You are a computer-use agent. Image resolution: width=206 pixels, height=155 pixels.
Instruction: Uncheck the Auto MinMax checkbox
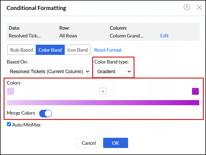(9, 124)
